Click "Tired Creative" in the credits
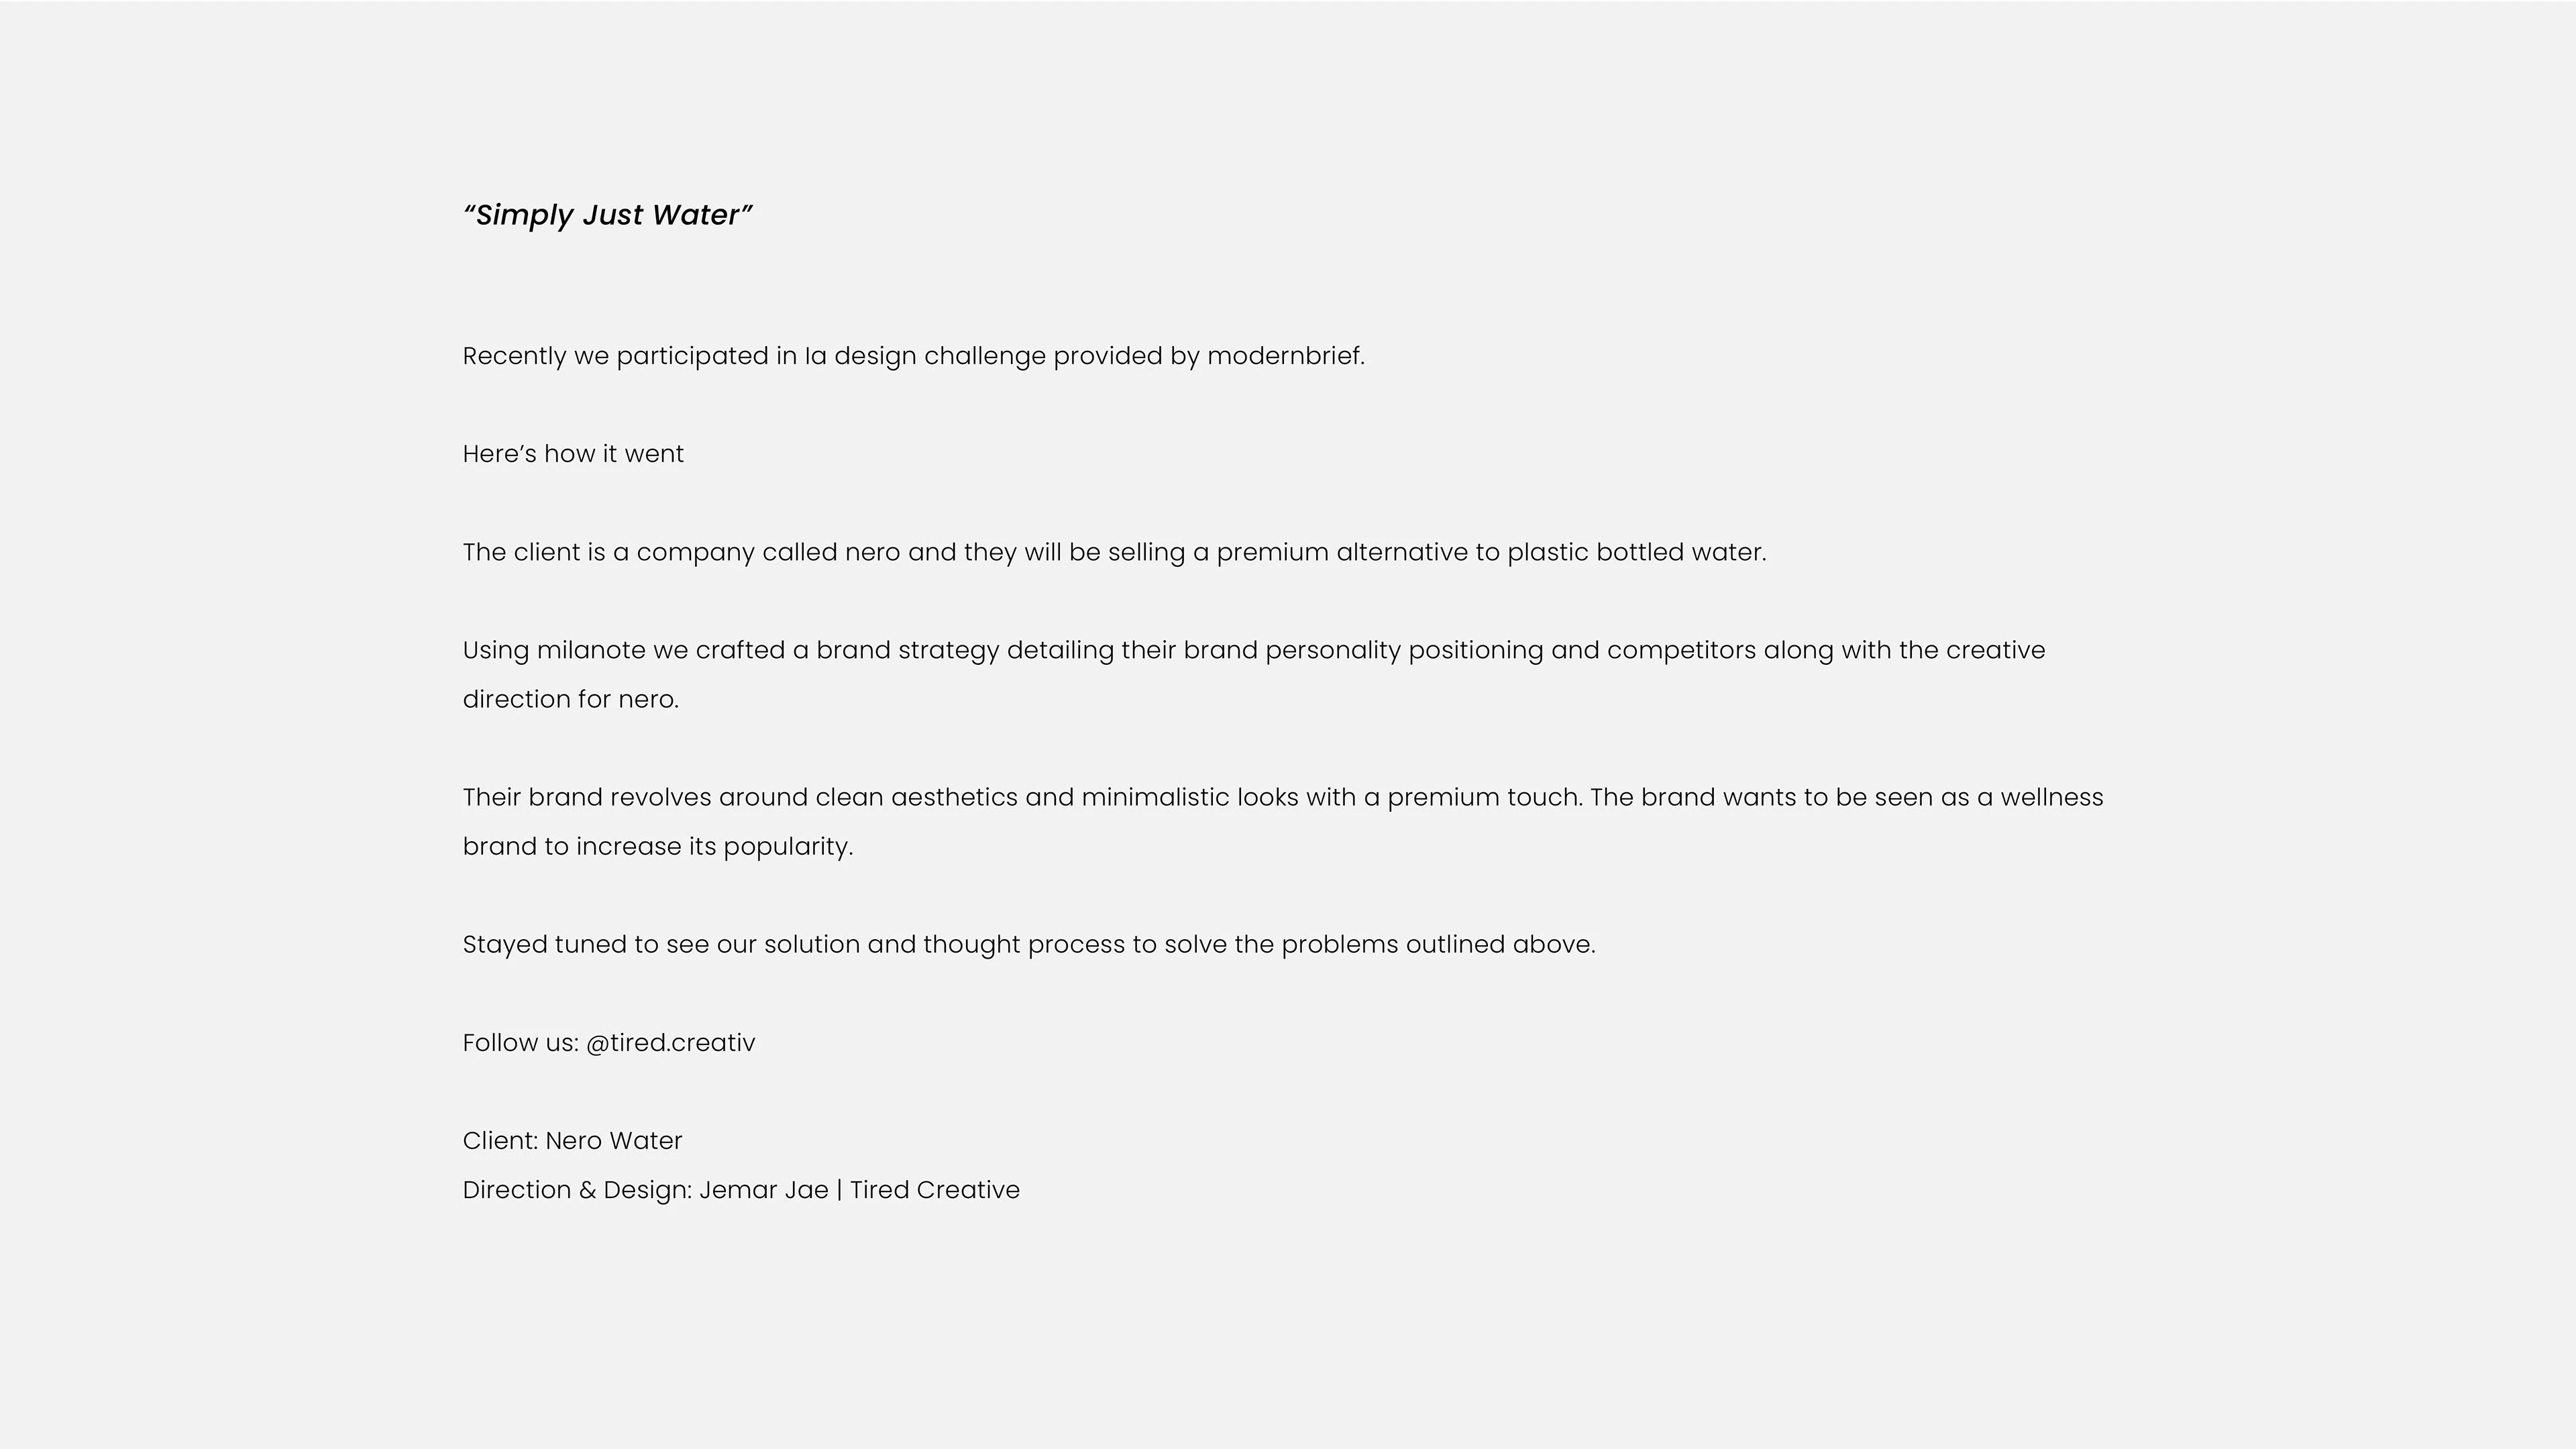Image resolution: width=2576 pixels, height=1449 pixels. click(x=934, y=1190)
